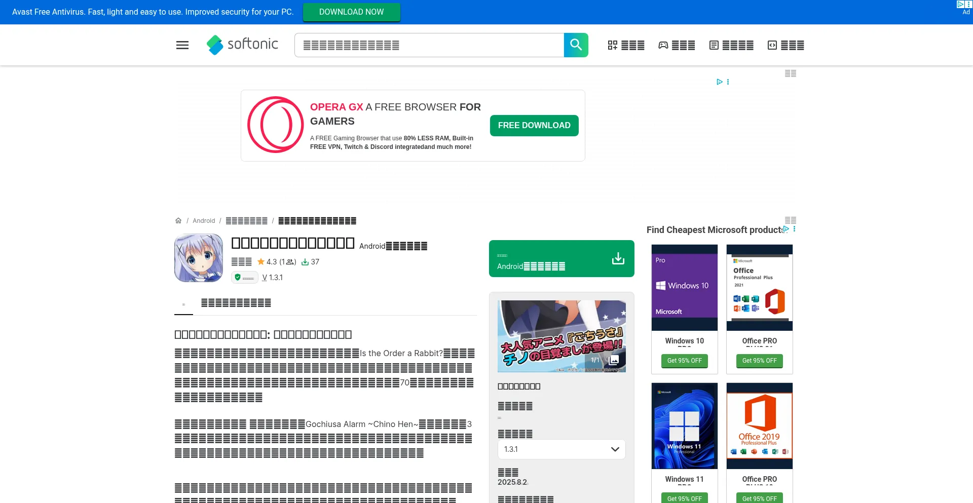Click the home icon in breadcrumb

tap(178, 220)
